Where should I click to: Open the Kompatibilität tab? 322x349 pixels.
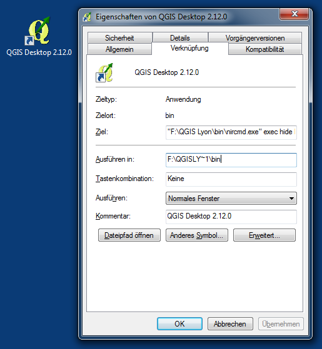coord(264,49)
